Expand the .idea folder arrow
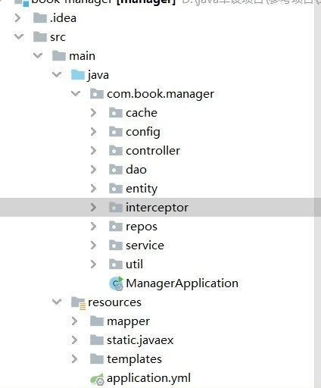 coord(17,18)
